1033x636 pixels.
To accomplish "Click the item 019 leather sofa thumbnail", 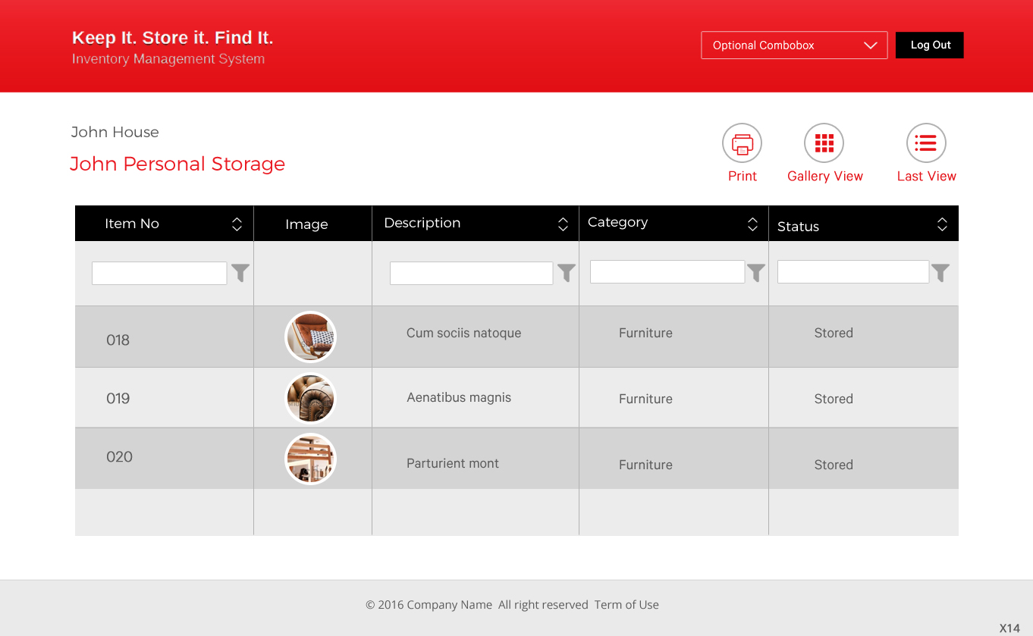I will pyautogui.click(x=310, y=398).
